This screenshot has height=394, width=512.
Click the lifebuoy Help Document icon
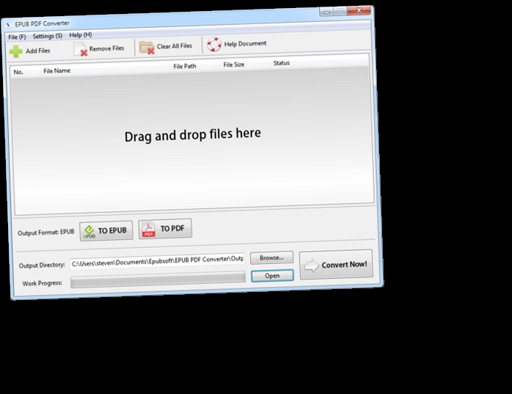(214, 45)
